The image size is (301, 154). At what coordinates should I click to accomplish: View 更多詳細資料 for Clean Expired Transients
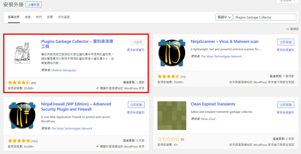tap(285, 112)
